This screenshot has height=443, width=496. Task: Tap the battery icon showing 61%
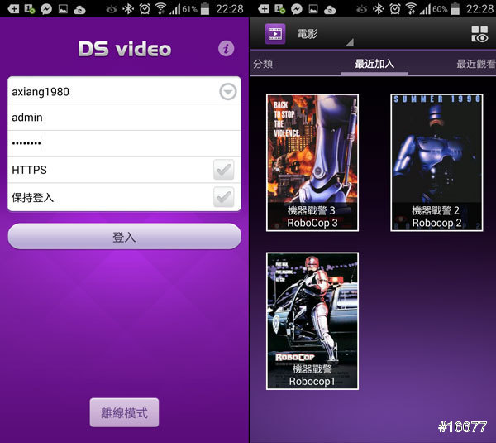pyautogui.click(x=205, y=8)
